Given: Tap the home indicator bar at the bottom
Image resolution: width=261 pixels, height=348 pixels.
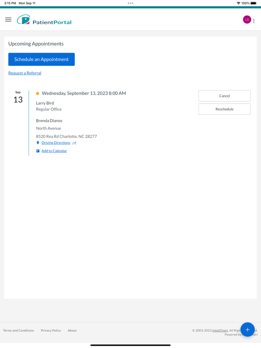Looking at the screenshot, I should (130, 345).
